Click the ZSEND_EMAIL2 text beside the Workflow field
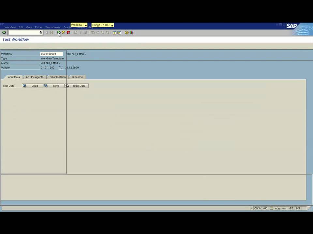313x234 pixels. 76,54
